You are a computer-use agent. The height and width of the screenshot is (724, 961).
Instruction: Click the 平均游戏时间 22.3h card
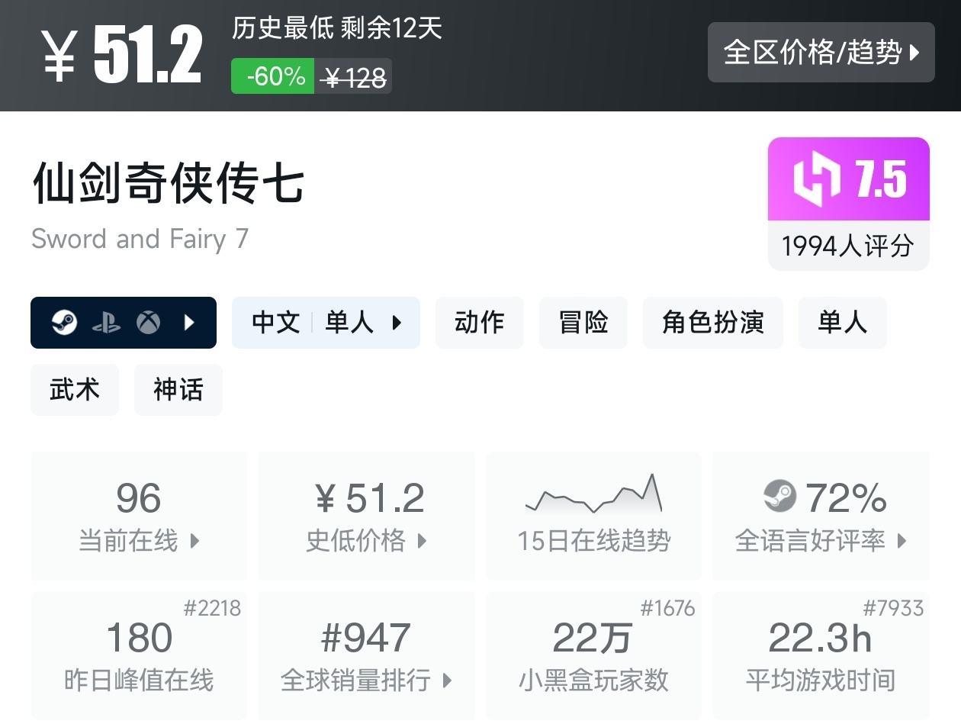click(x=821, y=655)
